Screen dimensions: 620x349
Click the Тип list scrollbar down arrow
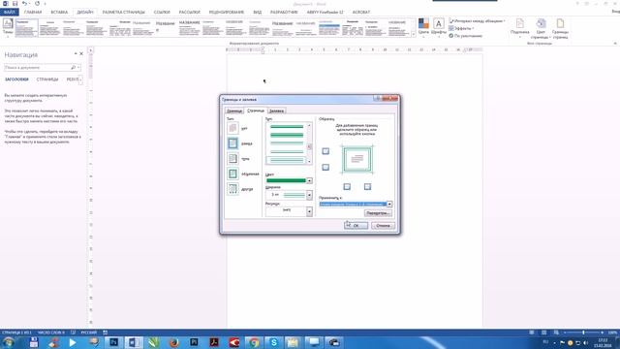pyautogui.click(x=309, y=162)
